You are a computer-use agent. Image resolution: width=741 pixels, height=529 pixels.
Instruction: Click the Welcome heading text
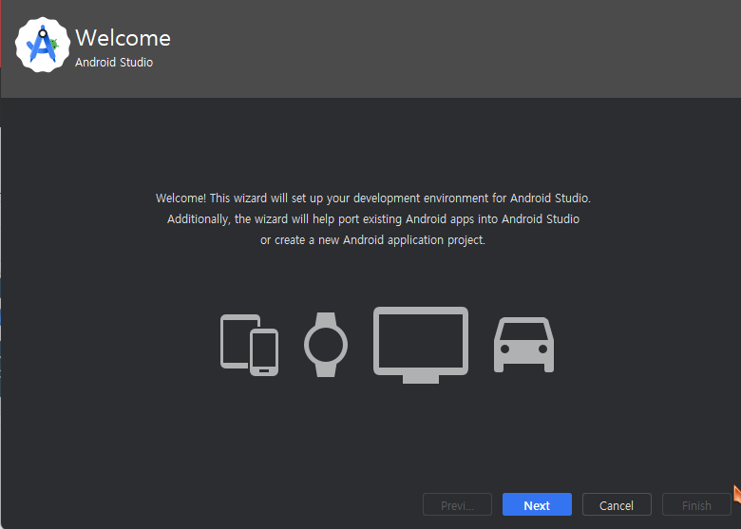(123, 38)
